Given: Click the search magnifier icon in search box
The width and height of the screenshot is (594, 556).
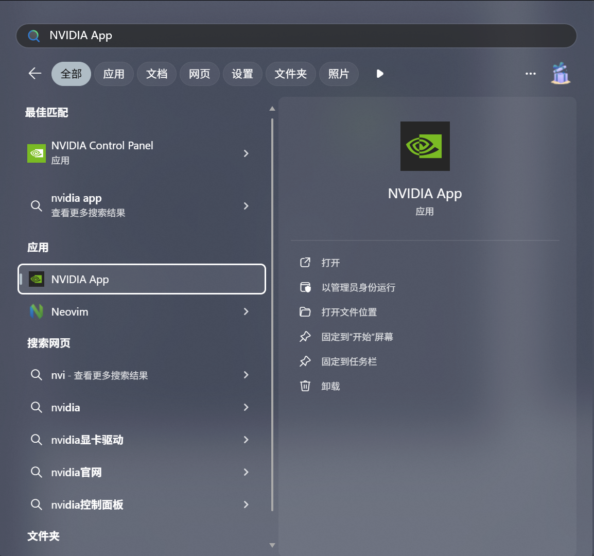Looking at the screenshot, I should pos(34,36).
